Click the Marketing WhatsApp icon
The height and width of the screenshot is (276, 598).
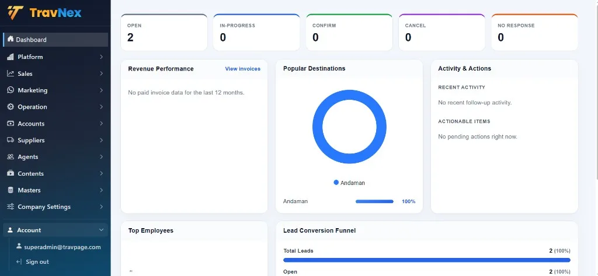11,90
